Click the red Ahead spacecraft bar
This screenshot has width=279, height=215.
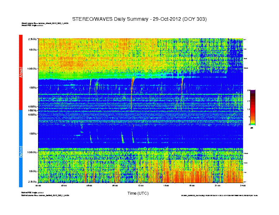pos(20,72)
